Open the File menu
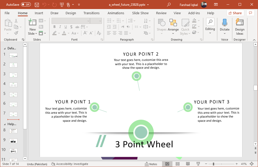This screenshot has width=258, height=167. pos(7,13)
